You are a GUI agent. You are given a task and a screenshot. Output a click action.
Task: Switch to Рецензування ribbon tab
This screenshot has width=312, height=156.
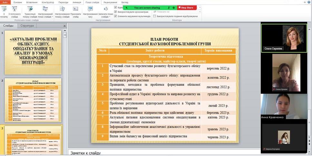pyautogui.click(x=111, y=2)
